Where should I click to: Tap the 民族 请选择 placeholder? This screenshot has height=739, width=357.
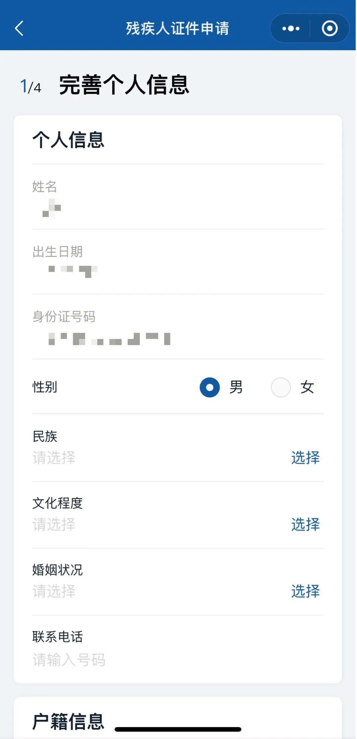pyautogui.click(x=54, y=458)
